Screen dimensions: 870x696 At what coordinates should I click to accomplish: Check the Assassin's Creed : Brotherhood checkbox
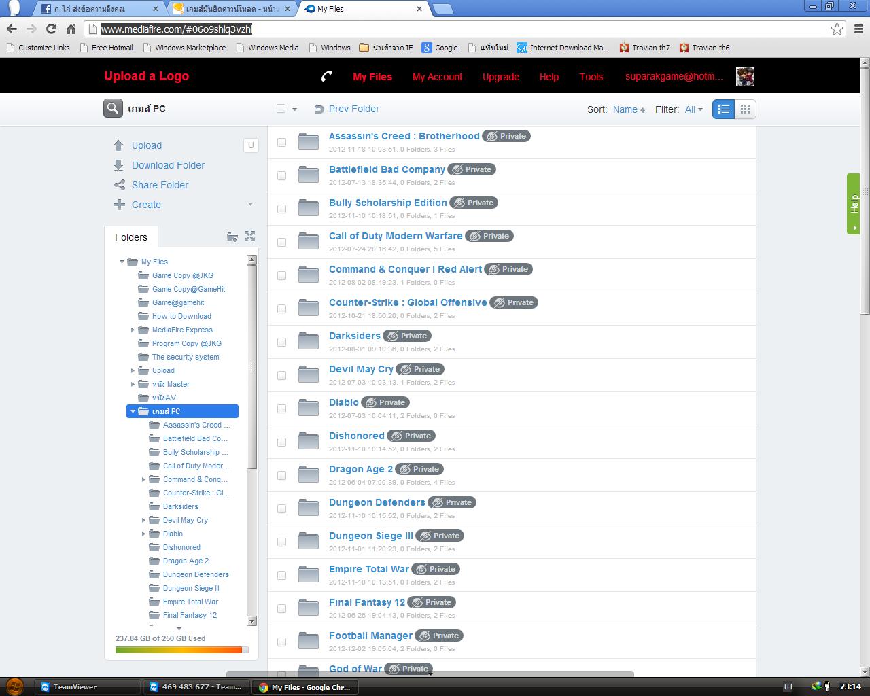pyautogui.click(x=281, y=142)
